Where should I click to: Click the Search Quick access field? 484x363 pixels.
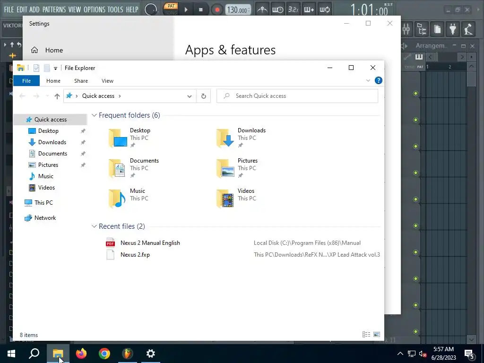click(297, 96)
